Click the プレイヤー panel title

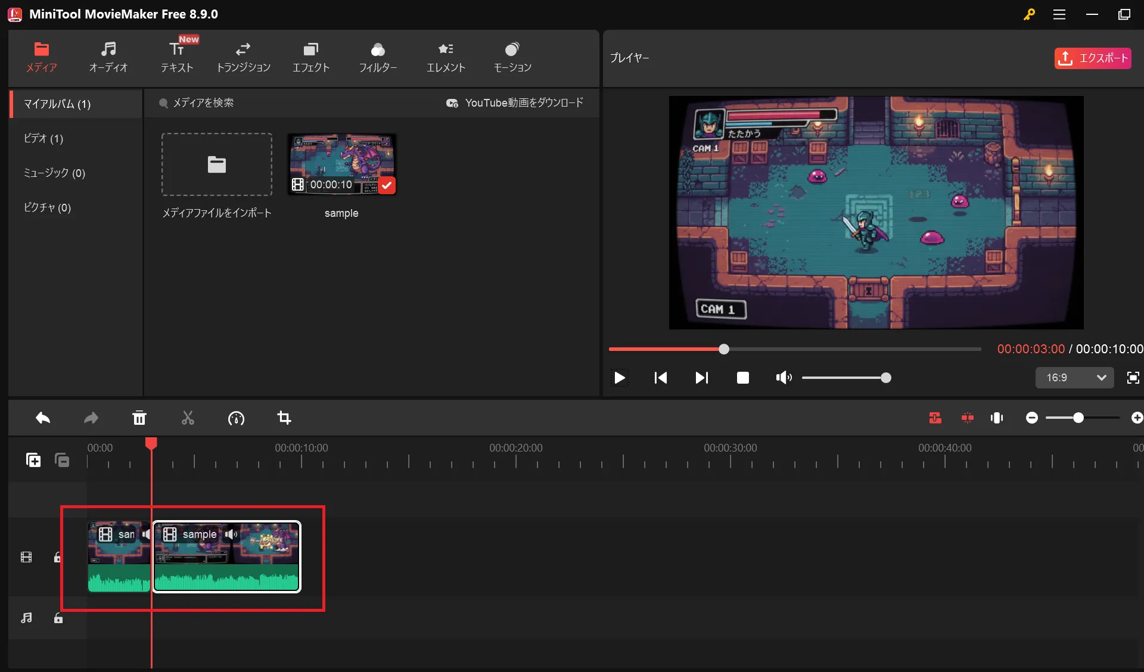629,58
